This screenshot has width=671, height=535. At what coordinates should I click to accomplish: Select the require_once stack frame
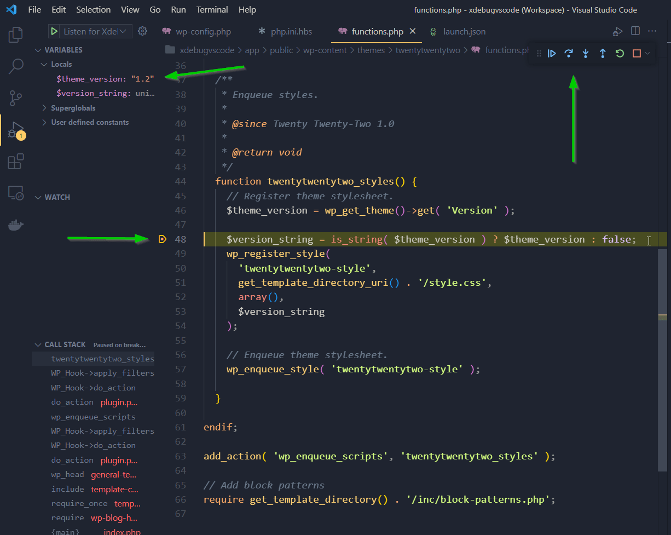pyautogui.click(x=94, y=503)
